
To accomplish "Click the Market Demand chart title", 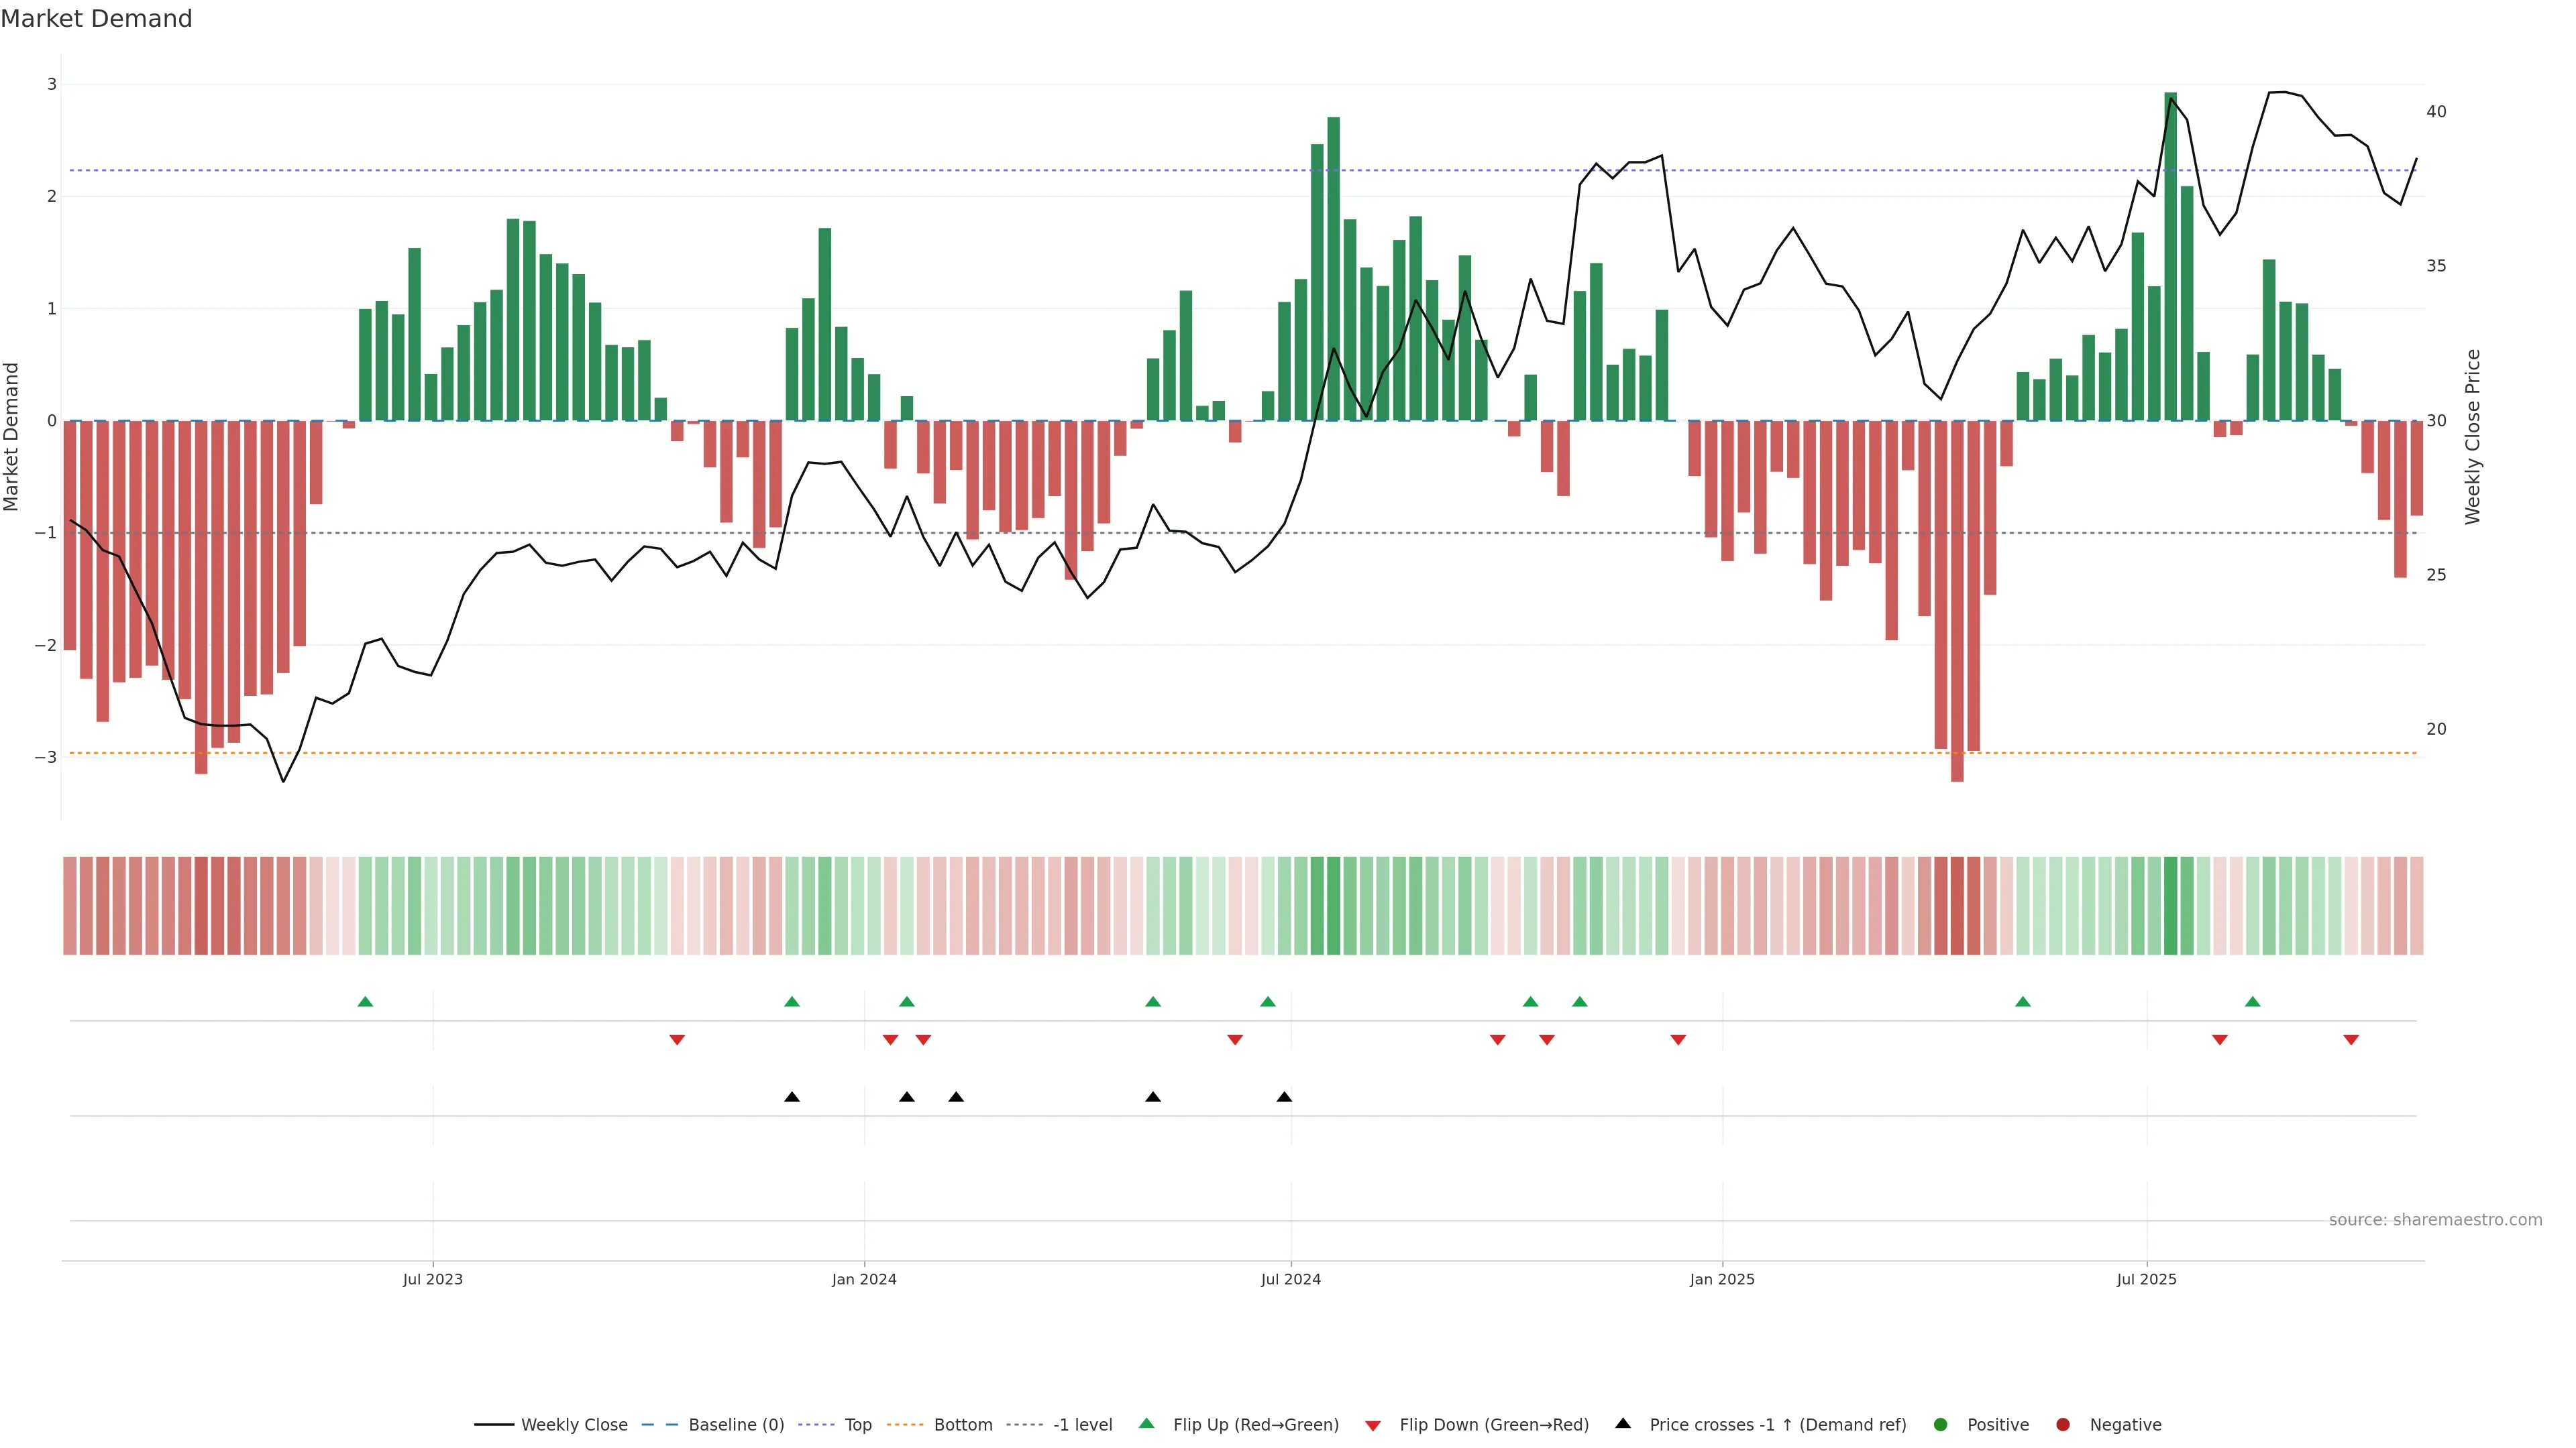I will [96, 19].
